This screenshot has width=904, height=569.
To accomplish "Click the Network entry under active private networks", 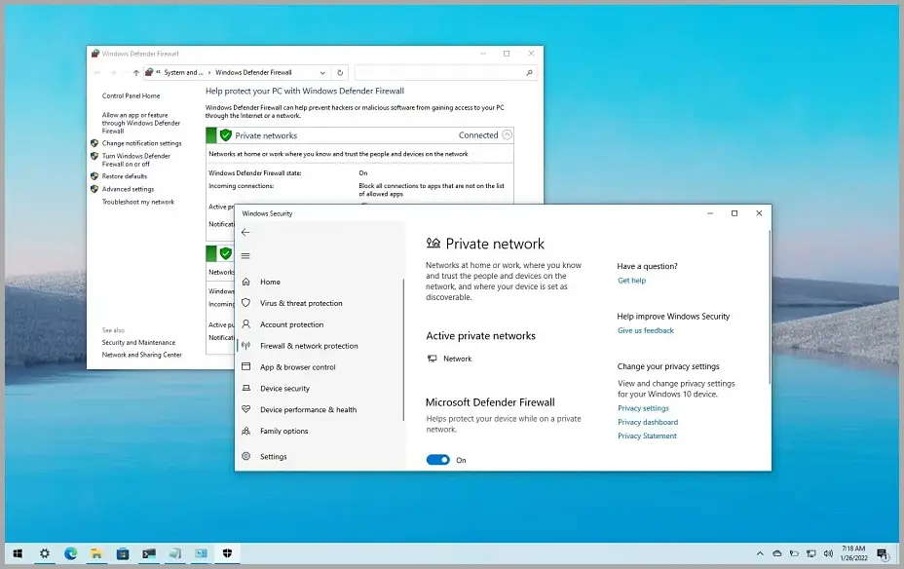I will [x=450, y=359].
